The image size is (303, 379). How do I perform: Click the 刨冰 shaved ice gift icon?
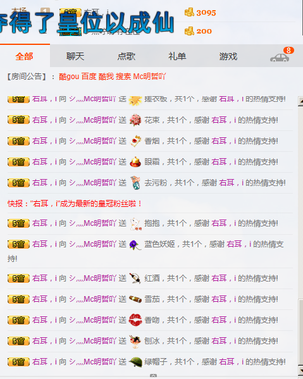[135, 341]
